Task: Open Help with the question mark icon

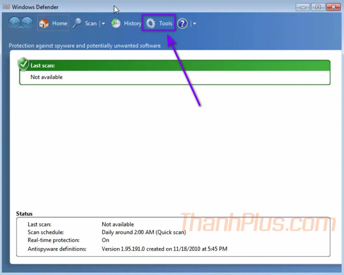Action: [182, 23]
